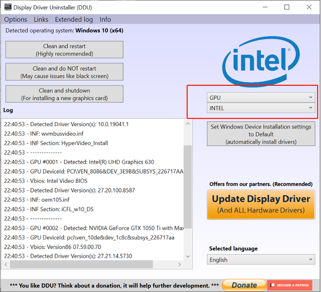Click the DDU app icon in title bar
The width and height of the screenshot is (321, 292).
tap(8, 7)
